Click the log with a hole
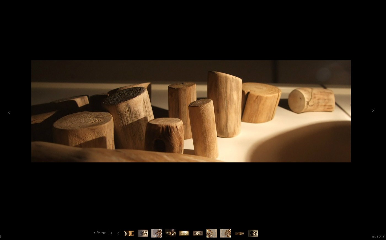The image size is (386, 240). click(x=164, y=136)
